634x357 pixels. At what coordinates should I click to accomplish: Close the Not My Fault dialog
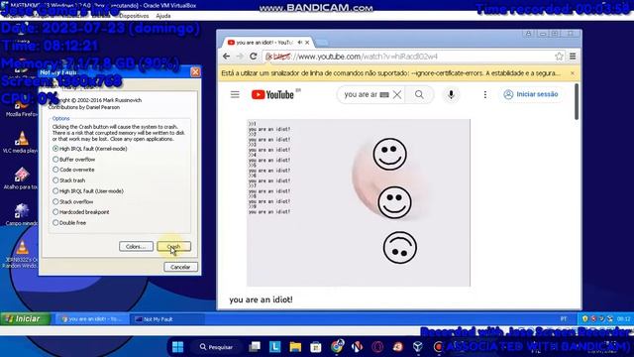195,72
